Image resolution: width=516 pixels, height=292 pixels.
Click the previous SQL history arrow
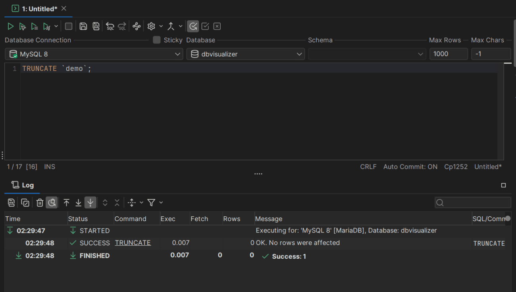click(110, 27)
